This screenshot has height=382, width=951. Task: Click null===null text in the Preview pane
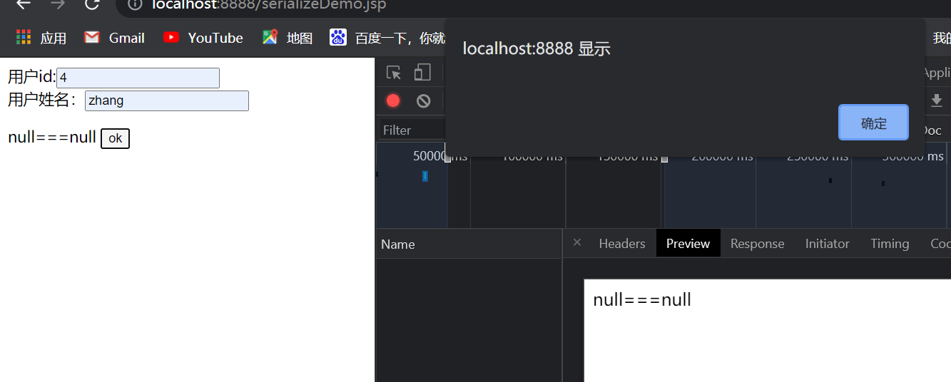pos(642,299)
